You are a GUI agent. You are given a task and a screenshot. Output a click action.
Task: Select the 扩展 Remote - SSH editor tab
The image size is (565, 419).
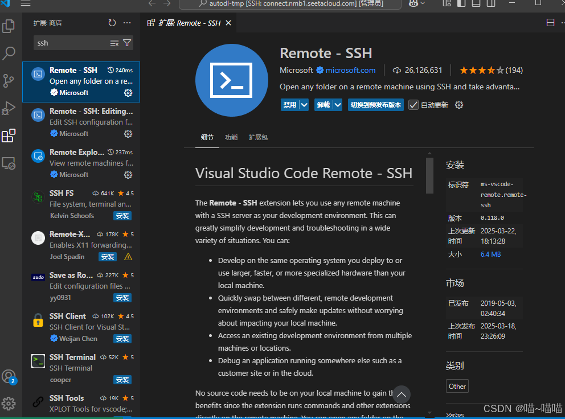tap(189, 23)
